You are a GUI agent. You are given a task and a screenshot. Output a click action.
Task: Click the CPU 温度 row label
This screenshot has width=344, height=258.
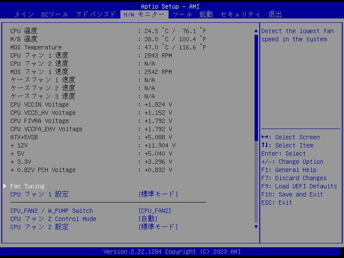point(24,31)
